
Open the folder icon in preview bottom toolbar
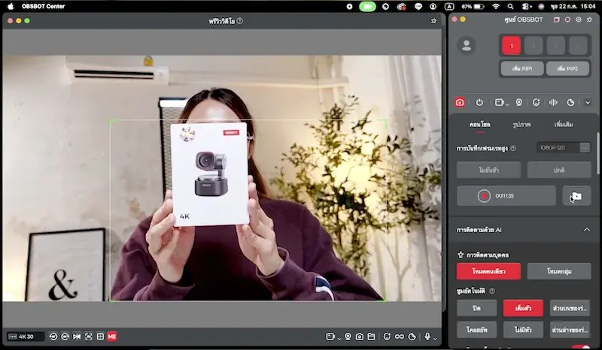[371, 336]
